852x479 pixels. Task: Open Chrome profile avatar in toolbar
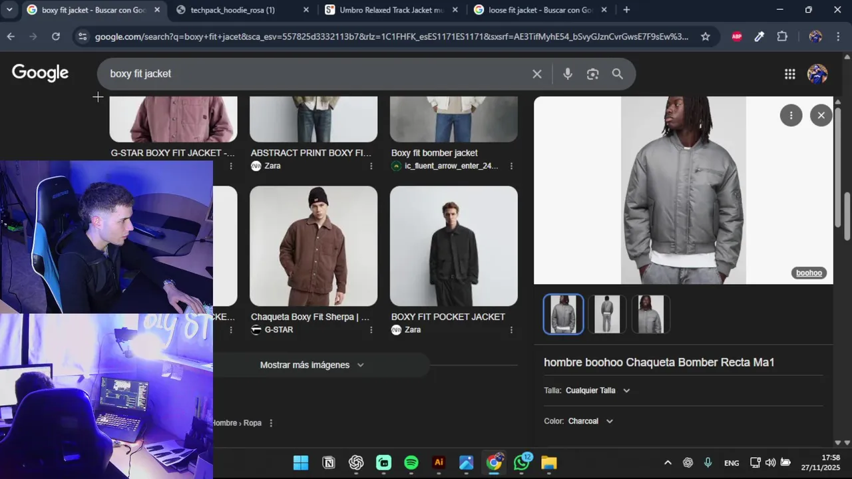pos(815,37)
